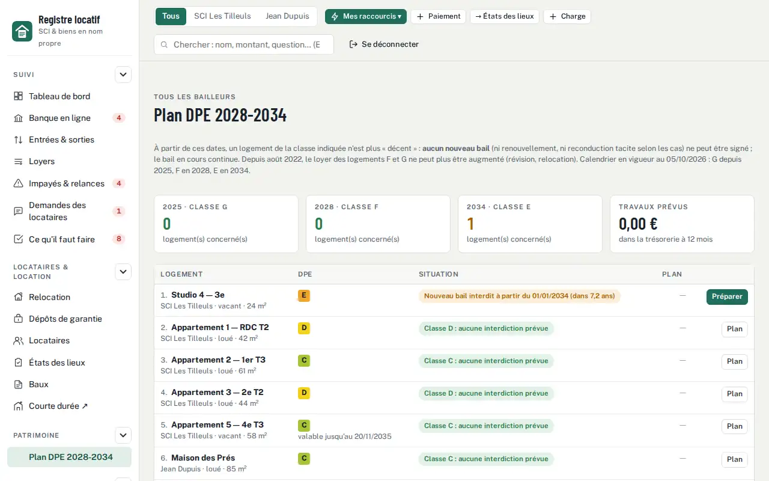The image size is (769, 481).
Task: Click Plan button for Appartement 1 — RDC T2
Action: [734, 329]
